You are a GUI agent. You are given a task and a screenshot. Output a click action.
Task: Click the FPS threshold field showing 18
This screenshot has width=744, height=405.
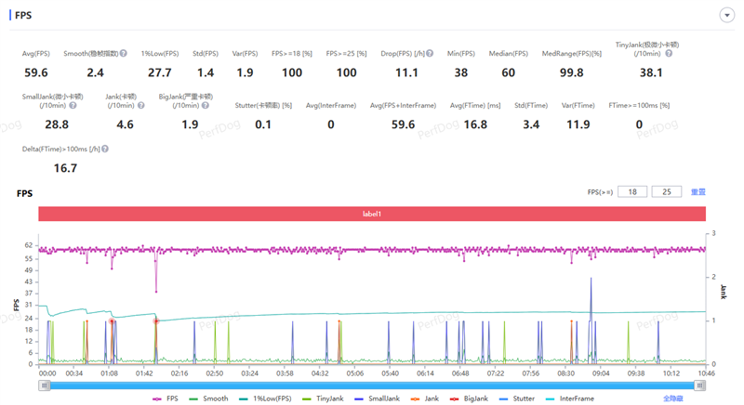(632, 191)
